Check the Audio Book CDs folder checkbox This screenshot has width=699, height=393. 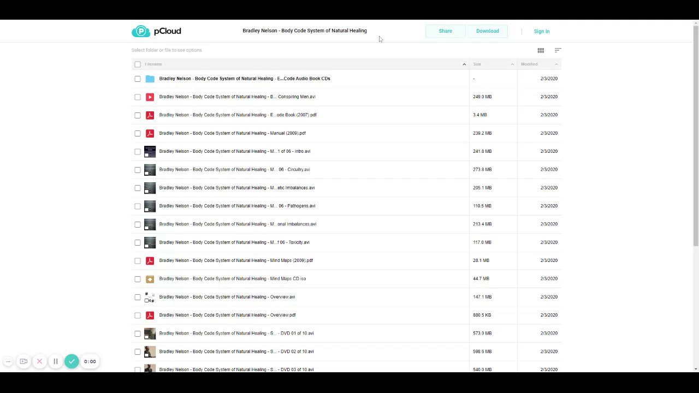click(138, 79)
